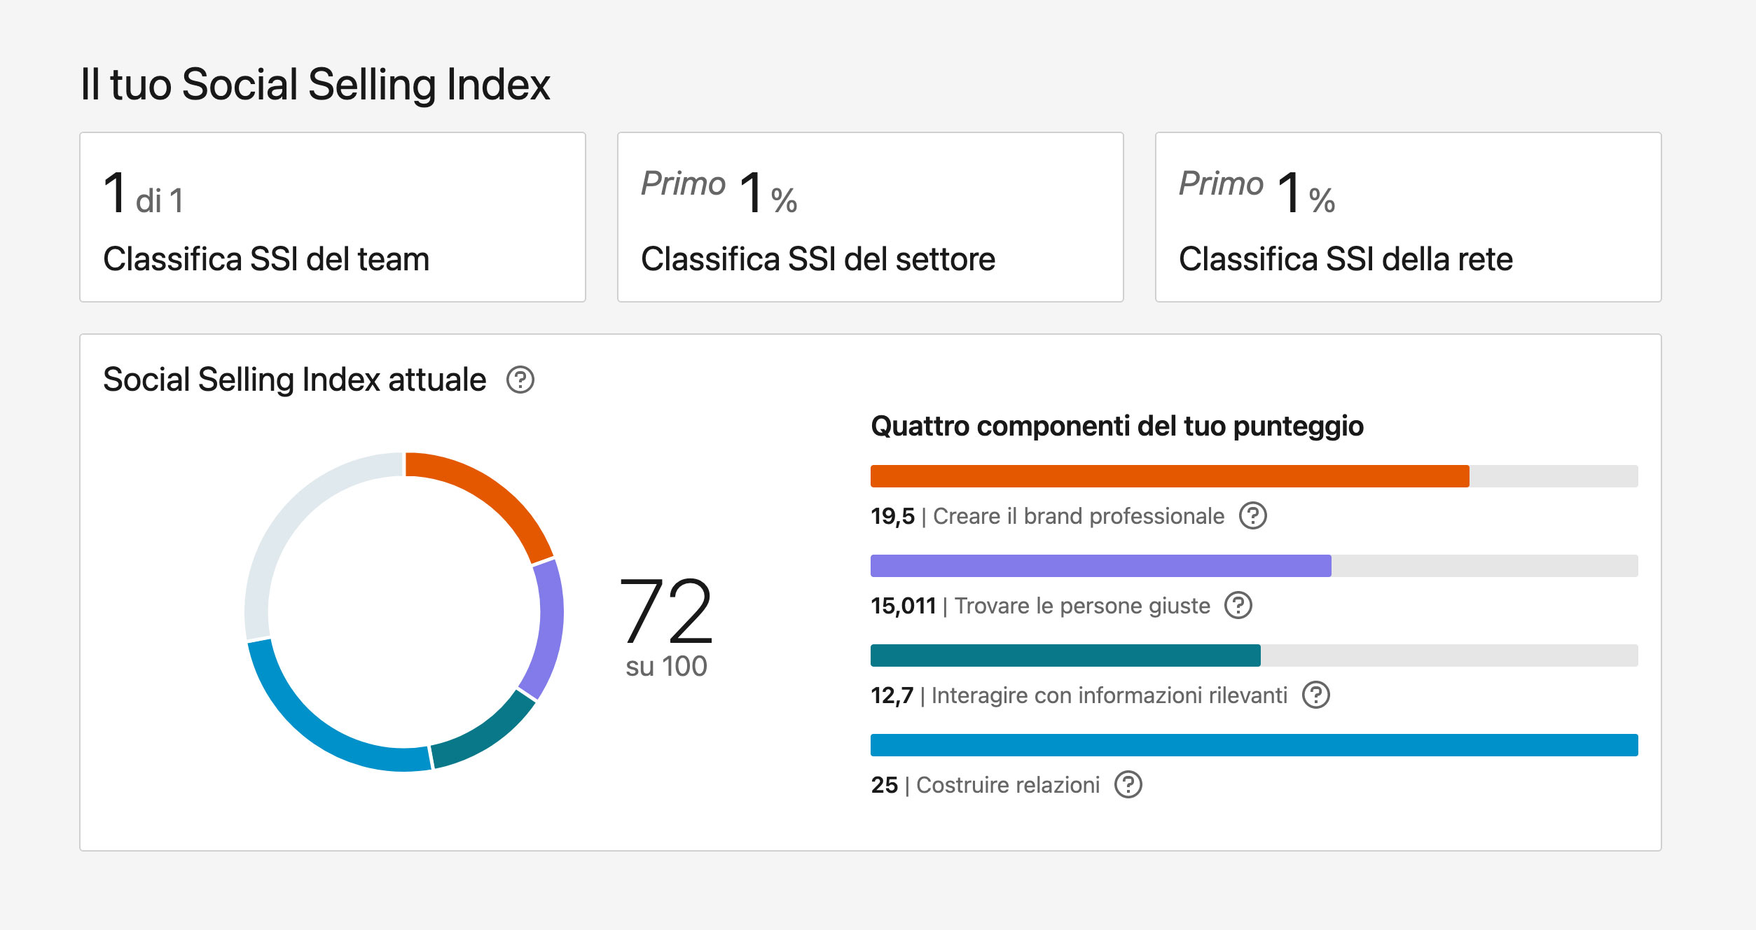Click the 'Il tuo Social Selling Index' heading
1756x930 pixels.
(x=315, y=85)
